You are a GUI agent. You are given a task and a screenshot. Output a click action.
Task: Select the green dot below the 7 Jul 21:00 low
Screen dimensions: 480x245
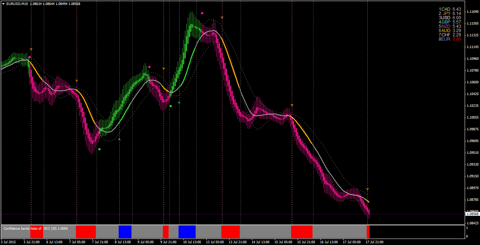(99, 149)
